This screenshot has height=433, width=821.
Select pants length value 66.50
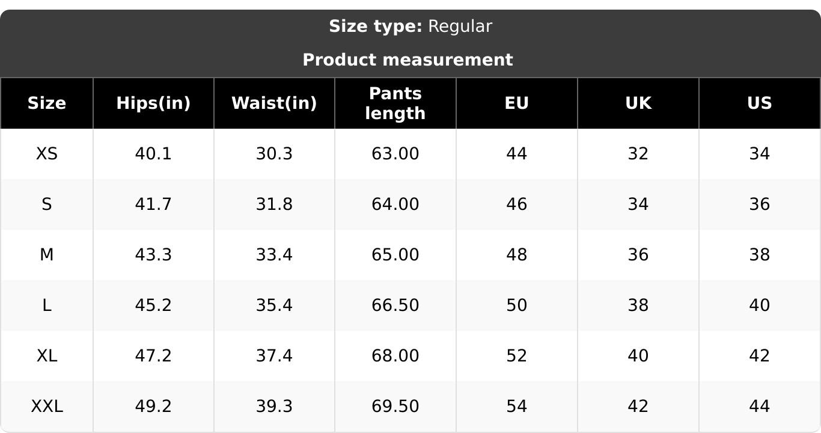tap(395, 306)
